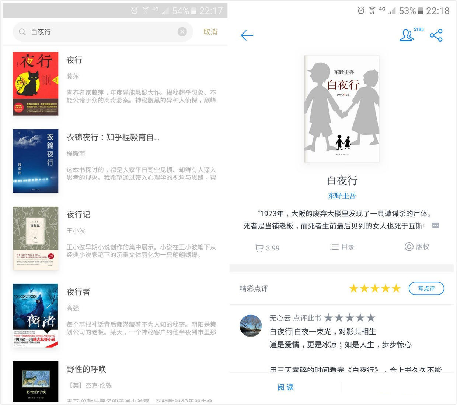Click reviewer name 无心云 点评此书
This screenshot has width=457, height=405.
pos(296,318)
